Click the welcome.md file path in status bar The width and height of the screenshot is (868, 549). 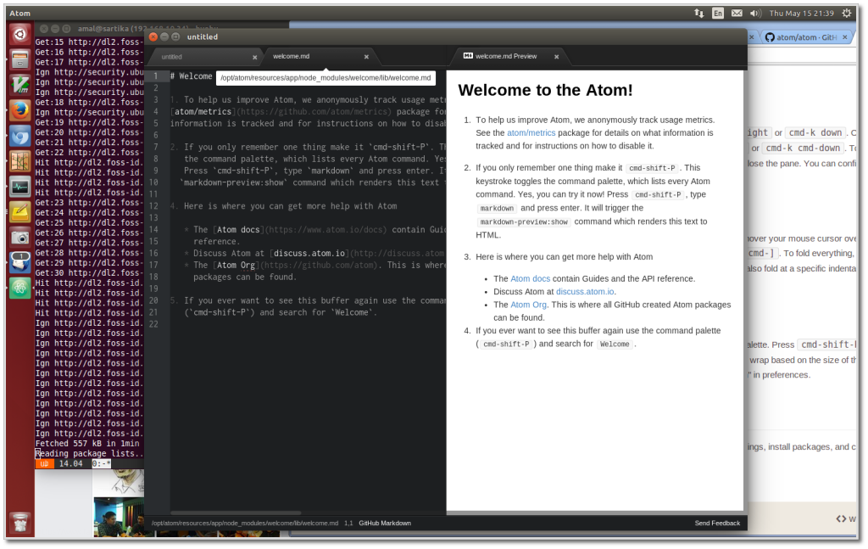[245, 523]
